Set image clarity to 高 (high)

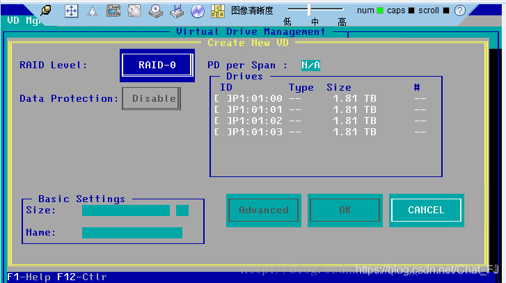pos(342,22)
